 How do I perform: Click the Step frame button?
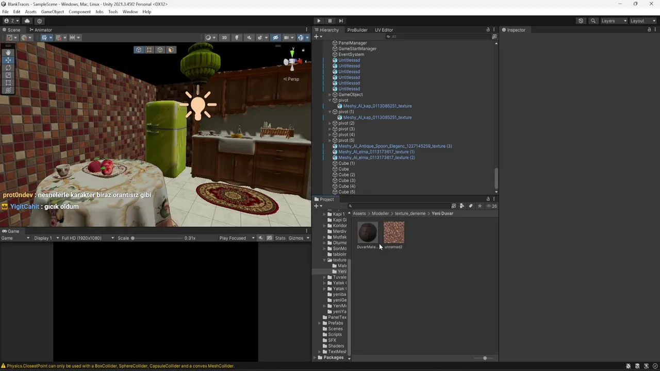(341, 21)
